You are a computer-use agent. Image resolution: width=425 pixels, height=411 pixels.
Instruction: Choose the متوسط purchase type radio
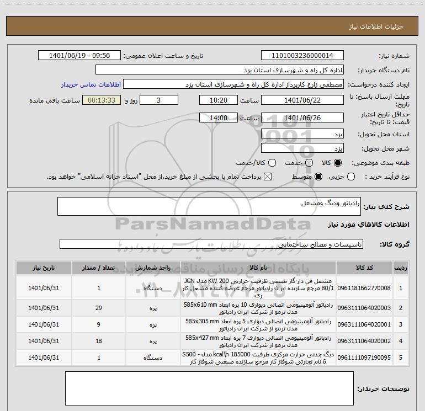pyautogui.click(x=318, y=177)
